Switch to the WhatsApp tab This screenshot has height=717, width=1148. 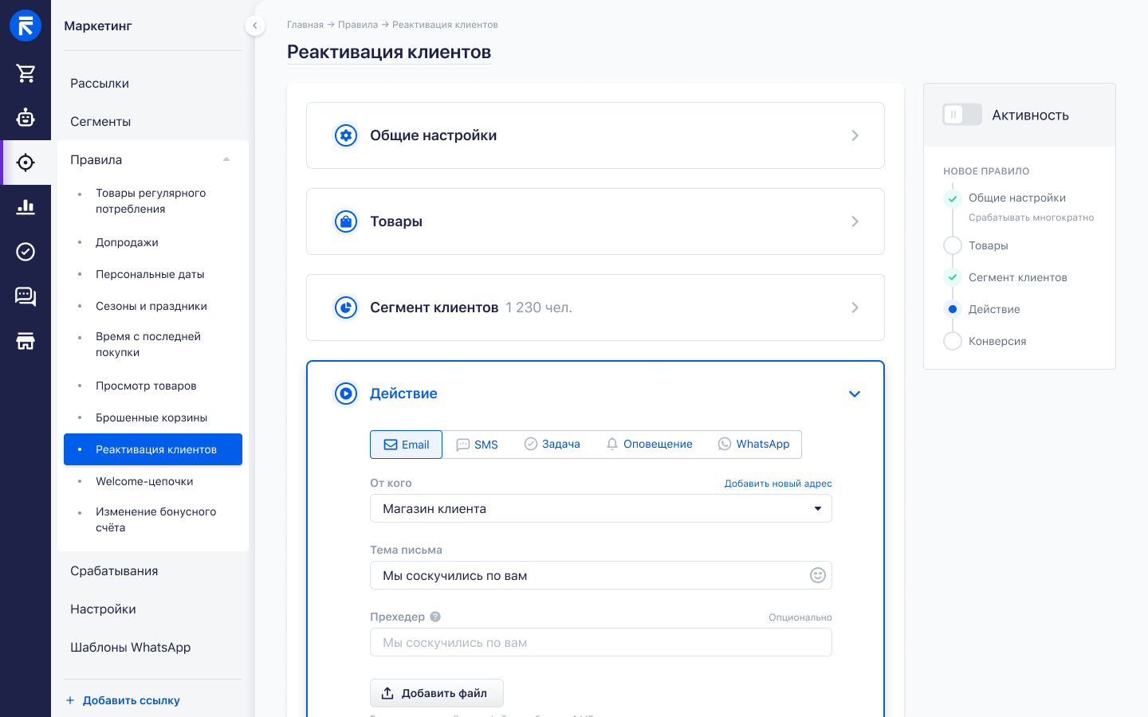tap(753, 445)
